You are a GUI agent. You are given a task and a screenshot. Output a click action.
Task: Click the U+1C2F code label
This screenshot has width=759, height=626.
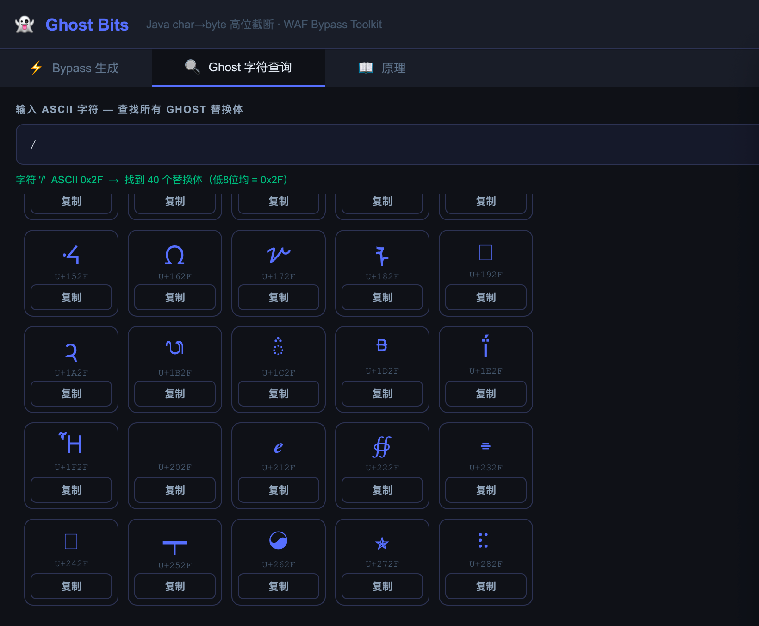tap(279, 373)
